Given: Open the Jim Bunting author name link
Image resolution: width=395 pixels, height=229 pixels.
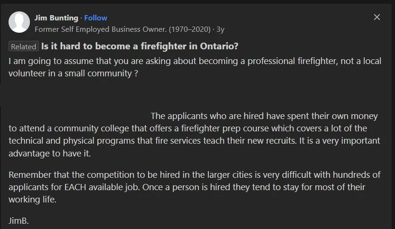Looking at the screenshot, I should point(56,18).
